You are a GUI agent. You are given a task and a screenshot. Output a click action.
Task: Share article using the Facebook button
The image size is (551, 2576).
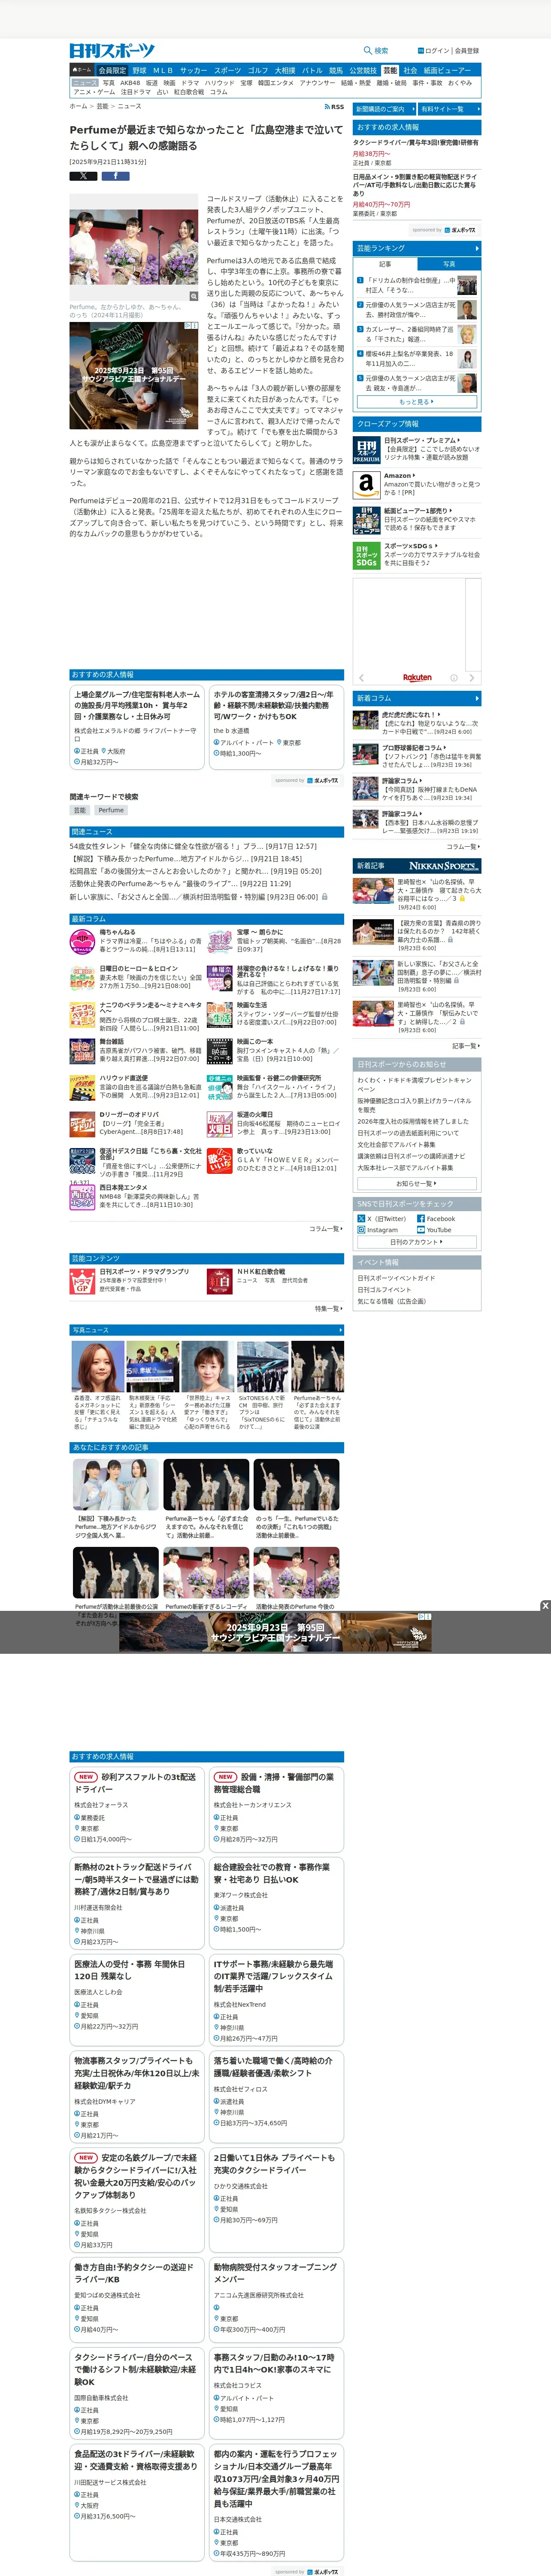115,176
